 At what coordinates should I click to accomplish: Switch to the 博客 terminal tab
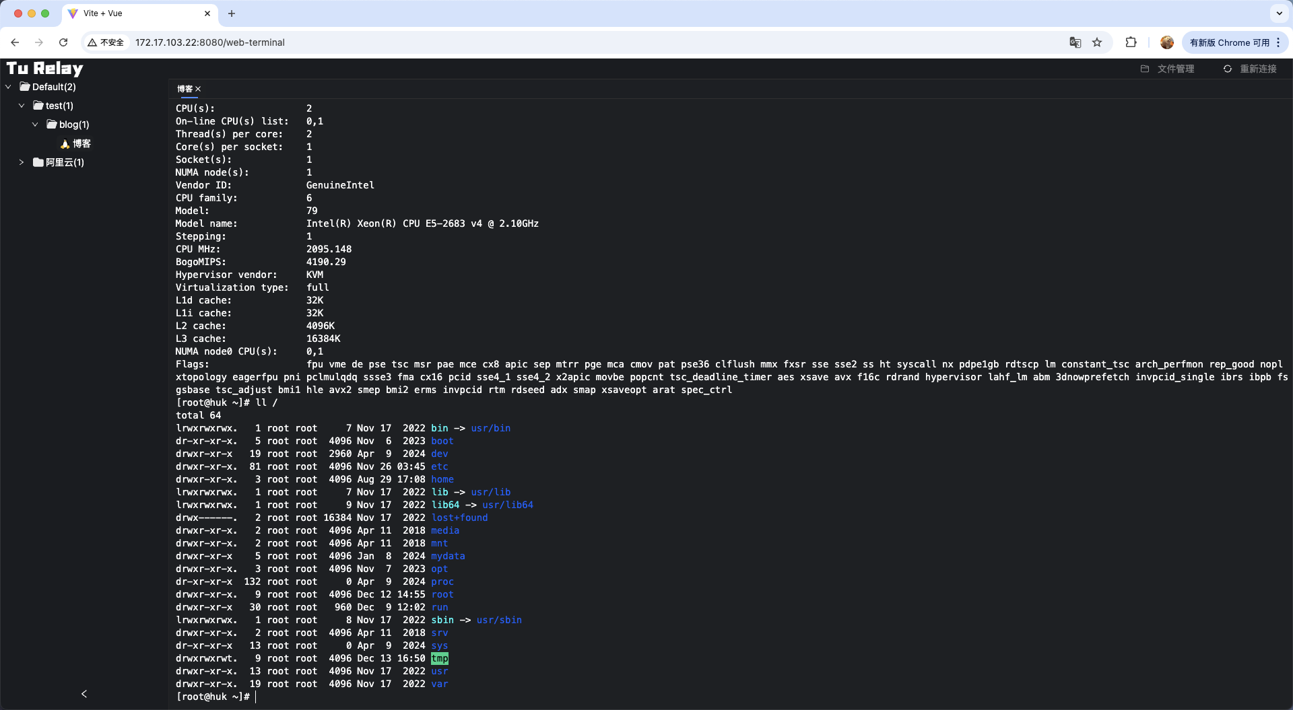[x=185, y=89]
